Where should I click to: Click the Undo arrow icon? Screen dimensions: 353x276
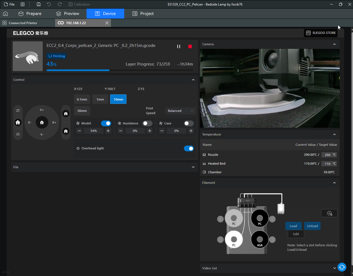point(49,4)
